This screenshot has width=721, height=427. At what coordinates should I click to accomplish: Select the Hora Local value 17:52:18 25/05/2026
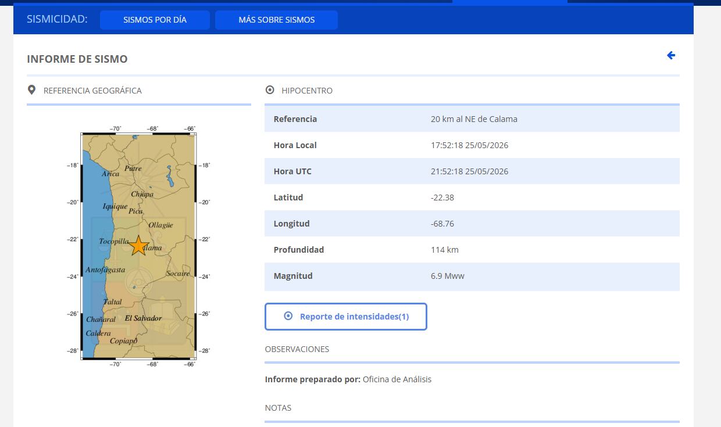469,145
